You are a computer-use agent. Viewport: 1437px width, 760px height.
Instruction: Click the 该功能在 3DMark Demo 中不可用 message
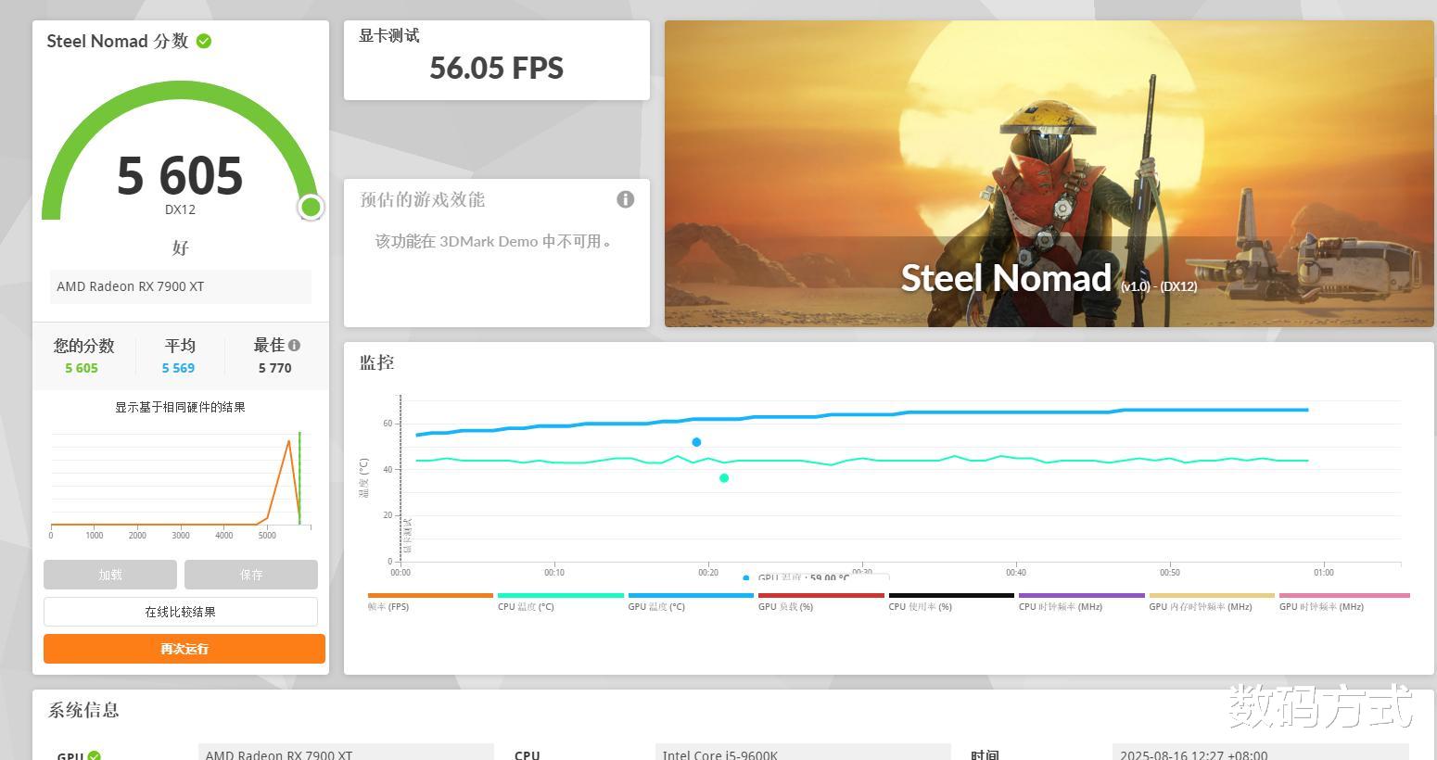[494, 241]
